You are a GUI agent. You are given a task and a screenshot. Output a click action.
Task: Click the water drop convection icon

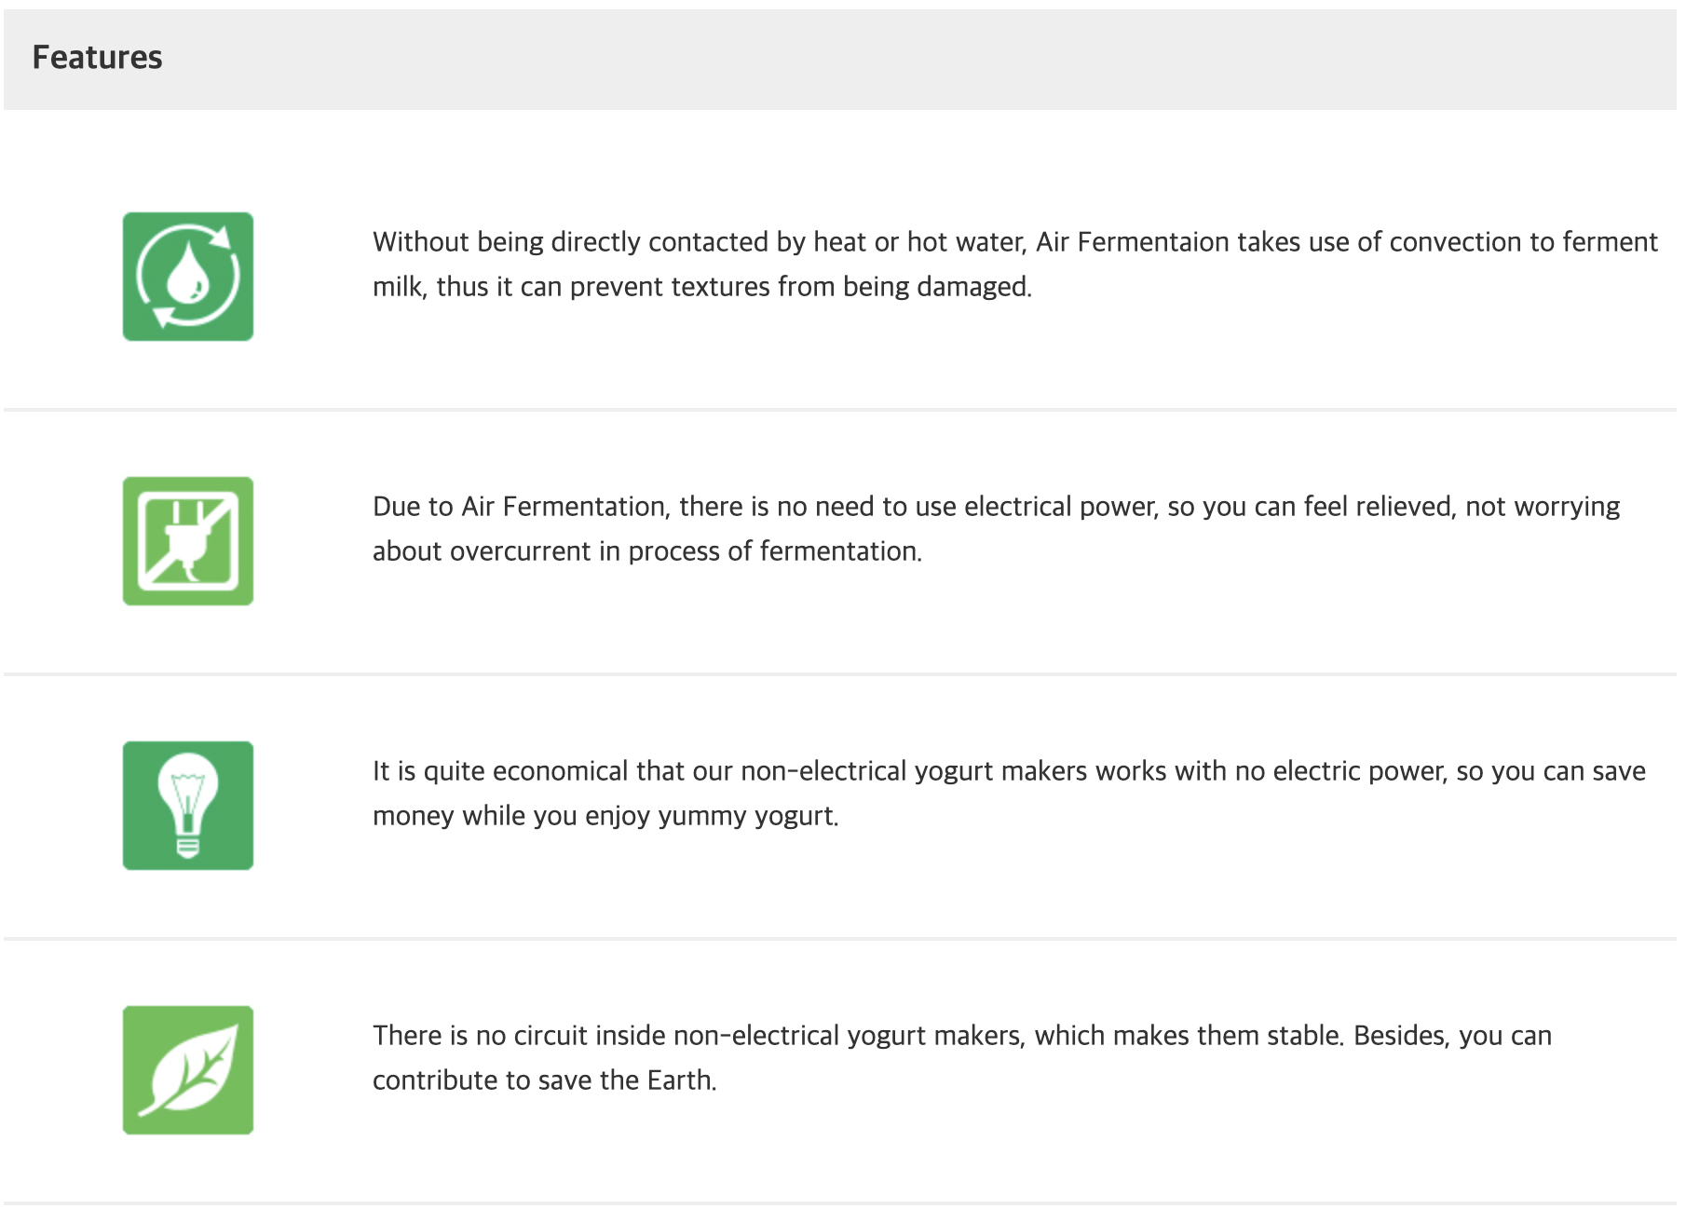point(188,277)
